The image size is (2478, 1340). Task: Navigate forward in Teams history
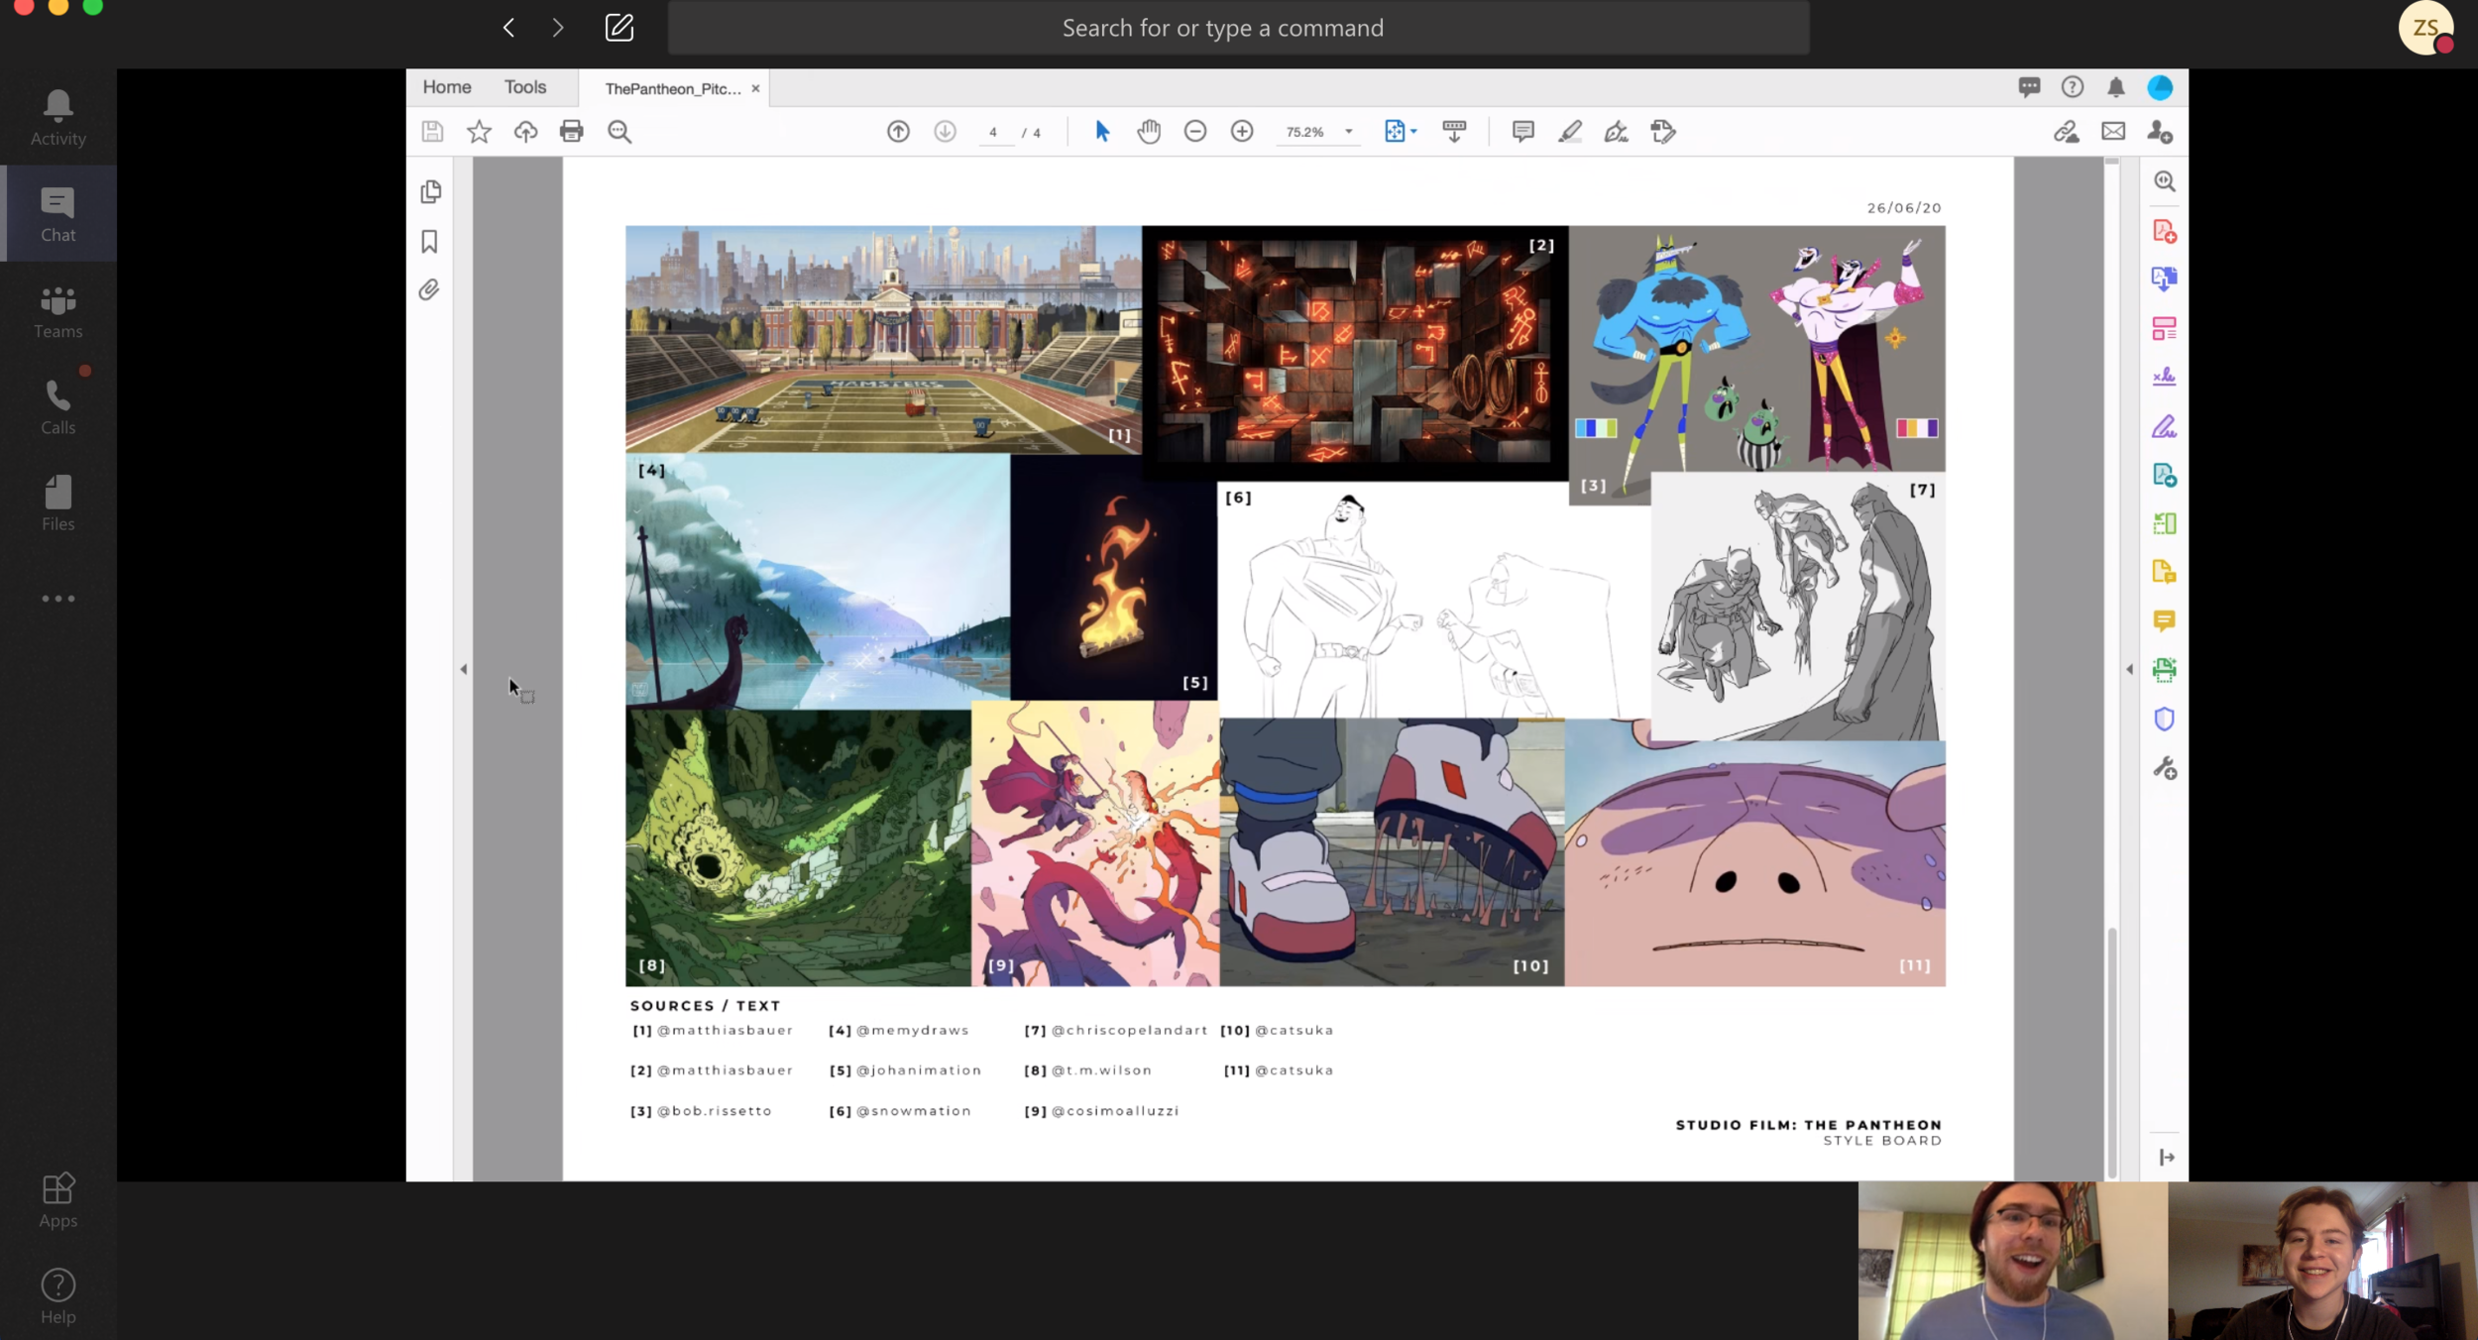tap(558, 28)
